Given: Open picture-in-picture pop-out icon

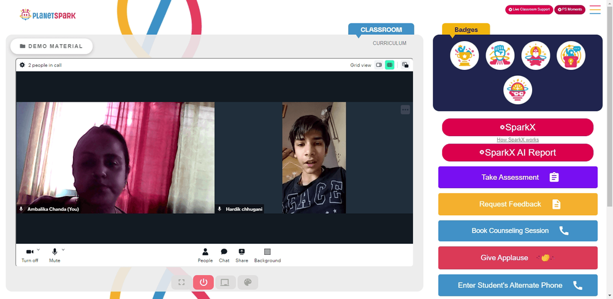Looking at the screenshot, I should point(405,65).
